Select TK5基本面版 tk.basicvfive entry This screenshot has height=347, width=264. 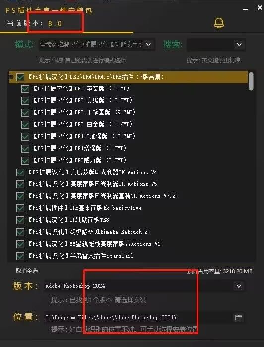[x=85, y=208]
